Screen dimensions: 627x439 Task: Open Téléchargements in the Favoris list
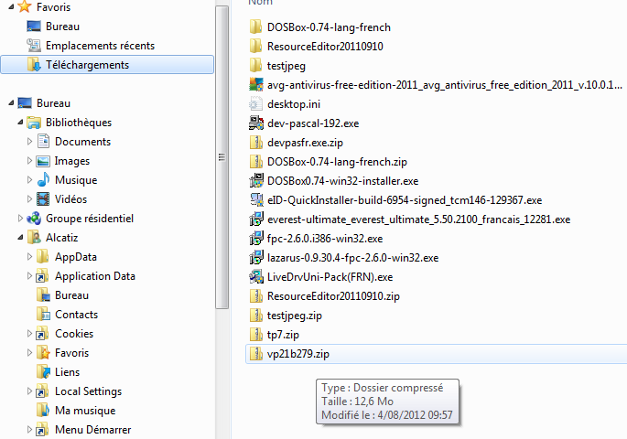87,65
